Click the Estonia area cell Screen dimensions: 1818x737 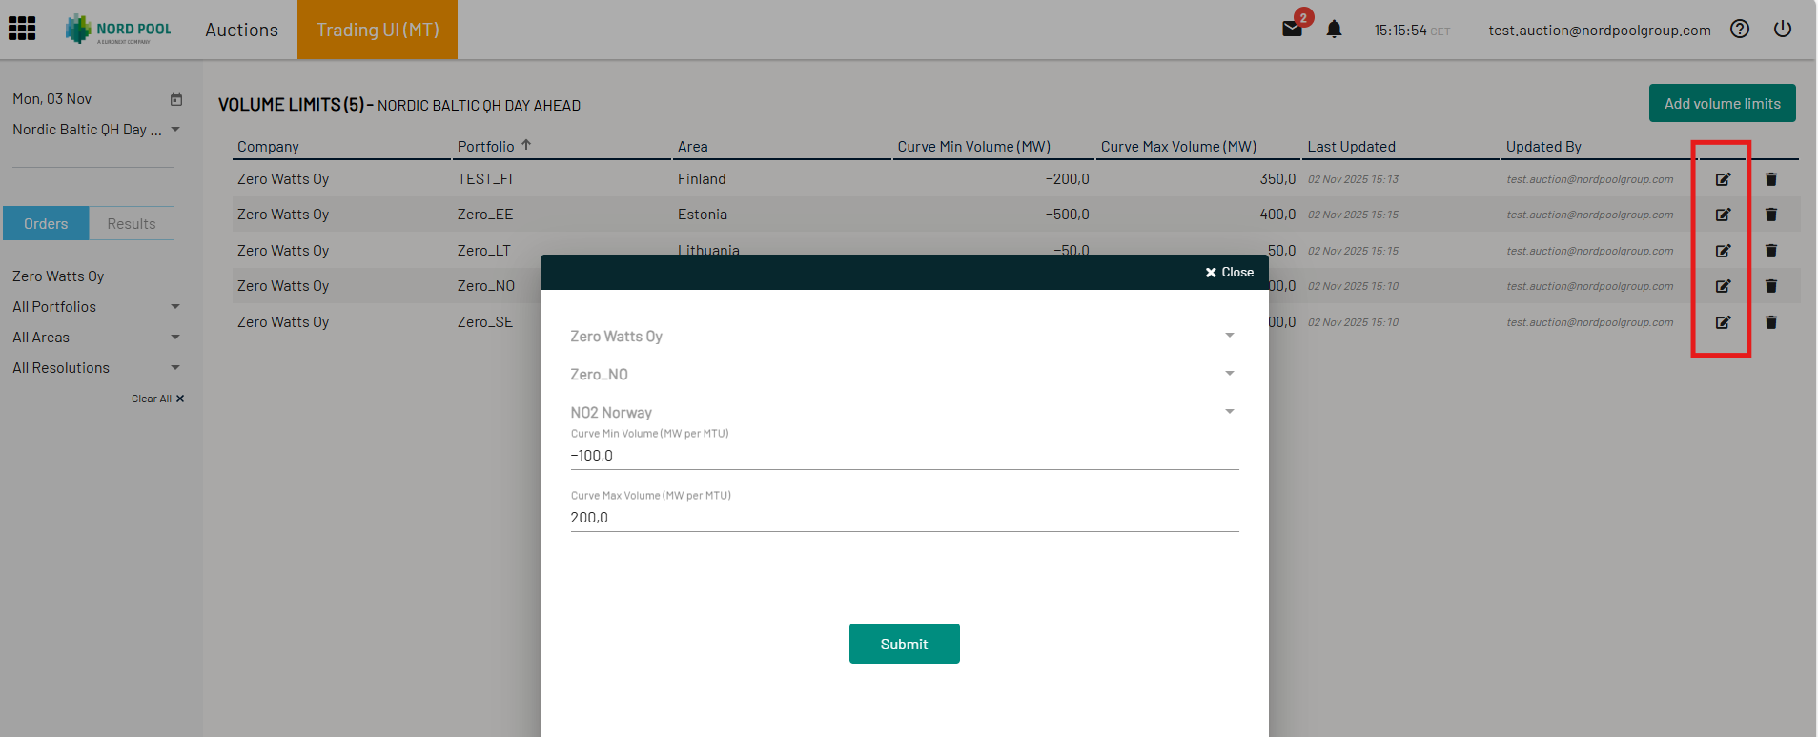tap(703, 215)
